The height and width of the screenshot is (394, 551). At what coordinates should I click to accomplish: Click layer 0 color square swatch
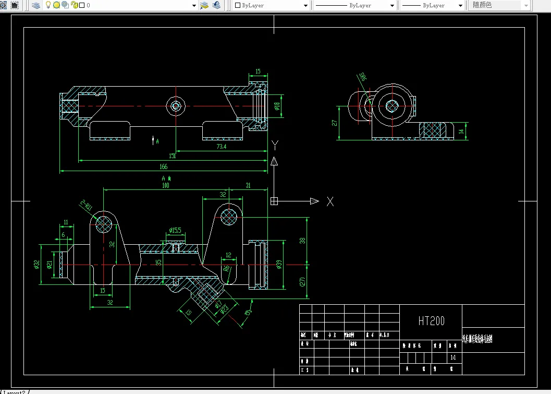click(82, 5)
